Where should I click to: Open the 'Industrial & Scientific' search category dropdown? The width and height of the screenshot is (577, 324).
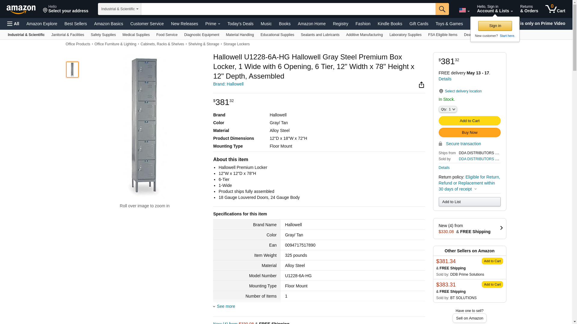120,9
